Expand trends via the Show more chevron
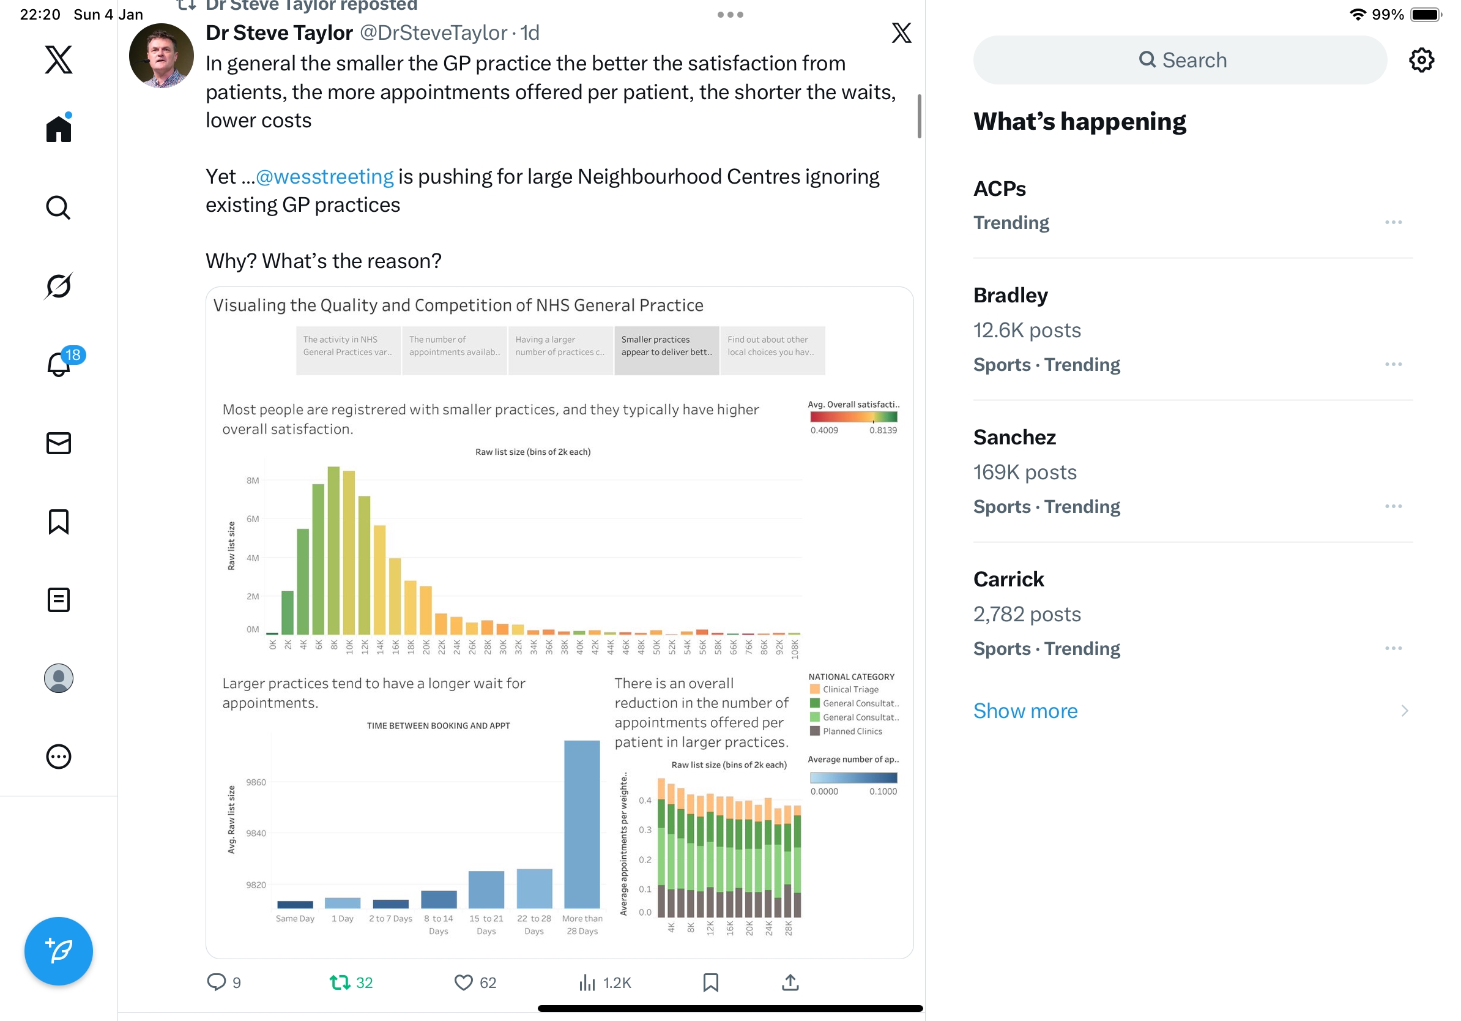Image resolution: width=1461 pixels, height=1021 pixels. [x=1404, y=711]
